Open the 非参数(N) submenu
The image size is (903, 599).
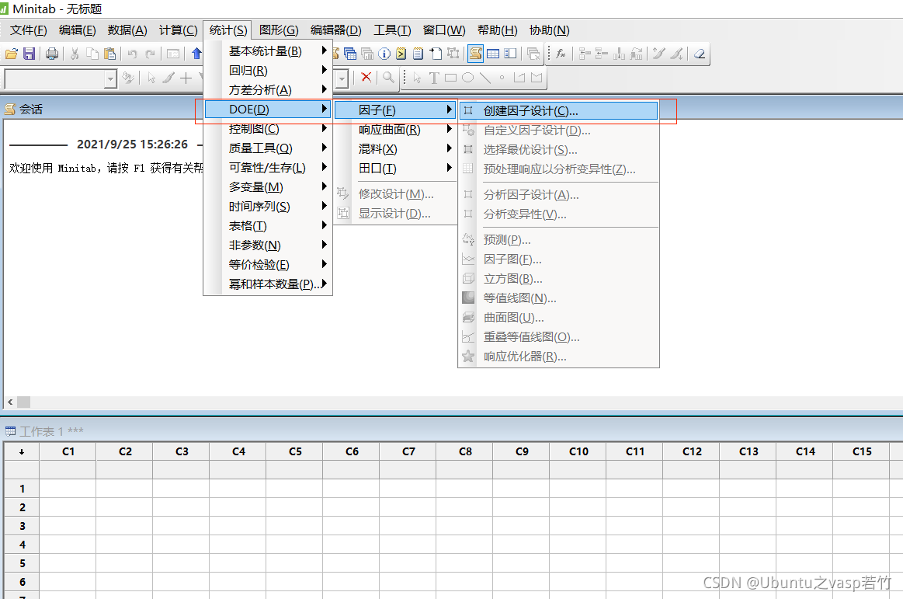click(269, 245)
